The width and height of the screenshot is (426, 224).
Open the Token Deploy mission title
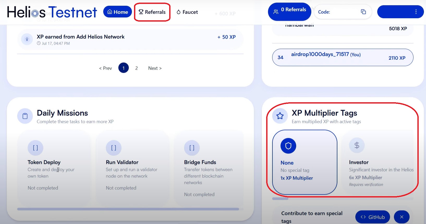click(44, 162)
